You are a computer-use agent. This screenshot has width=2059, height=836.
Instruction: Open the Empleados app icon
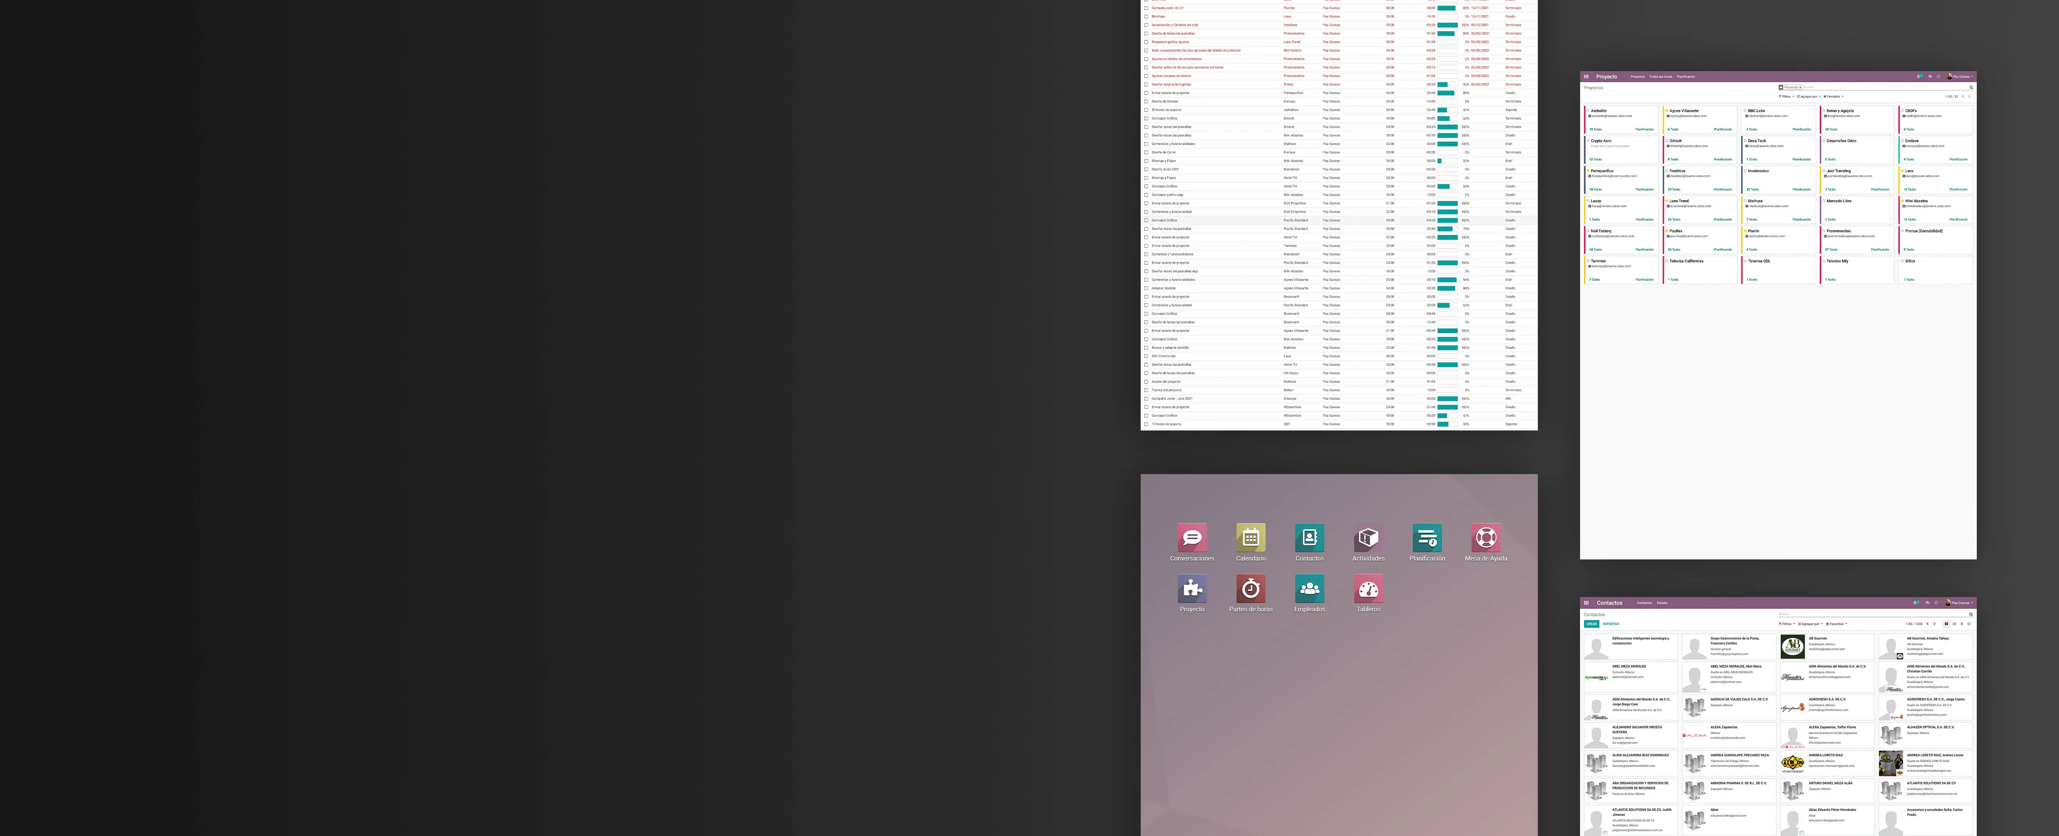point(1309,588)
